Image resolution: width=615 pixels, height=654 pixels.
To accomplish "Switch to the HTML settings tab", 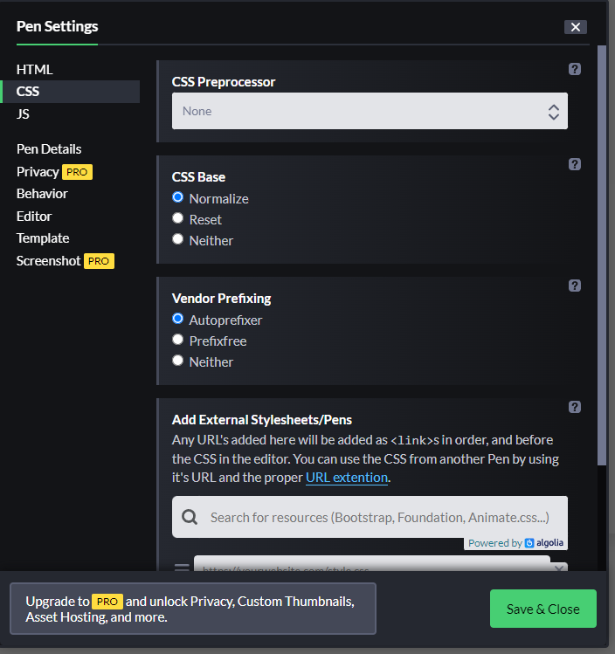I will (x=35, y=69).
